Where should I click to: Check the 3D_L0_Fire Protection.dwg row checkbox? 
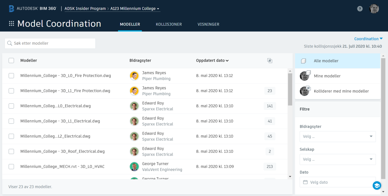(11, 76)
